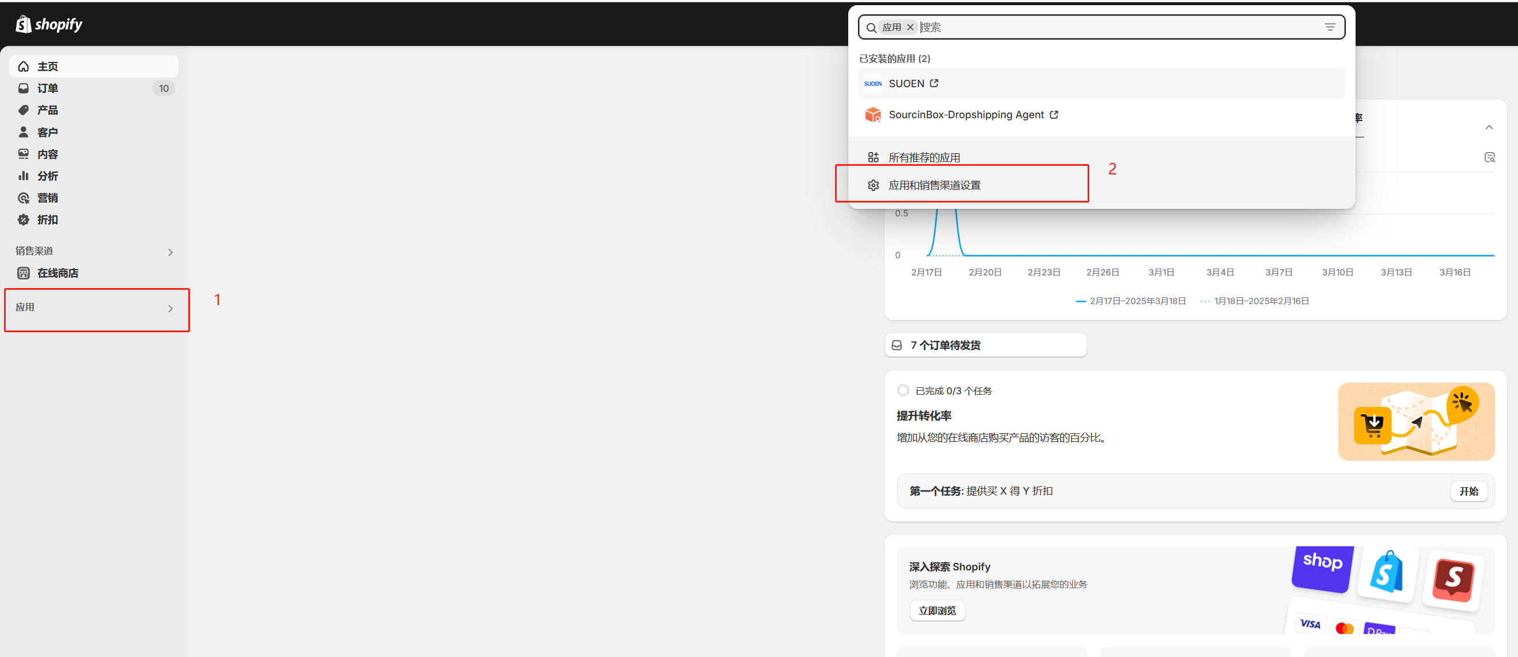1518x657 pixels.
Task: Click the Shopify logo
Action: tap(49, 24)
